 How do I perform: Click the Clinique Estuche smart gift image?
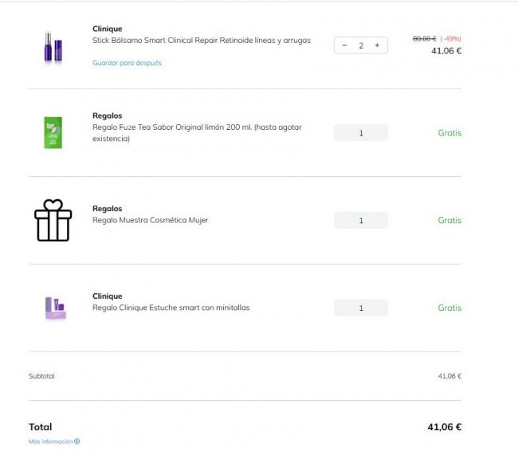(54, 308)
